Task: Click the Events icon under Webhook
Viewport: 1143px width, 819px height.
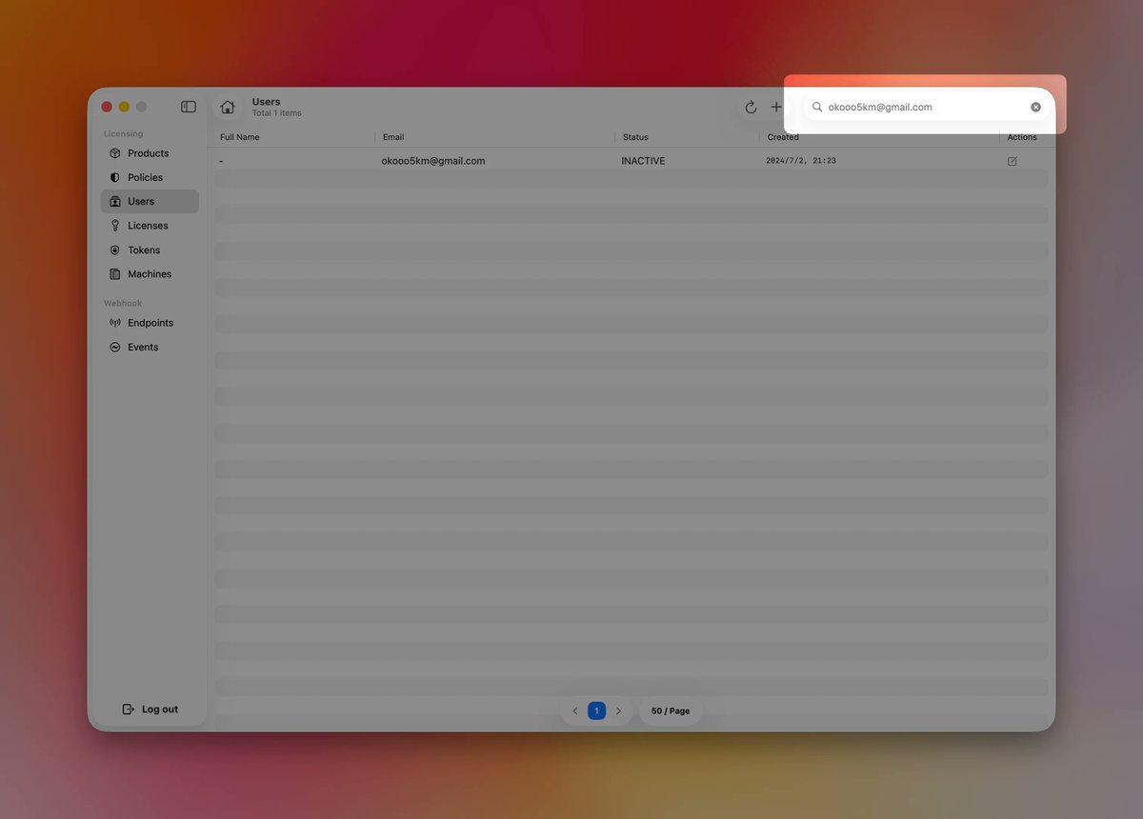Action: (115, 348)
